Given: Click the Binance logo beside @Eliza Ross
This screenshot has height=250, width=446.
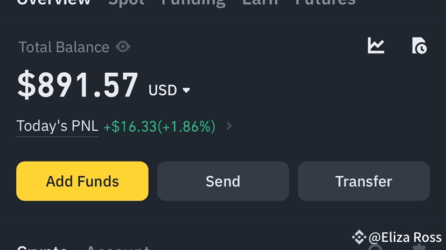Looking at the screenshot, I should pyautogui.click(x=359, y=237).
